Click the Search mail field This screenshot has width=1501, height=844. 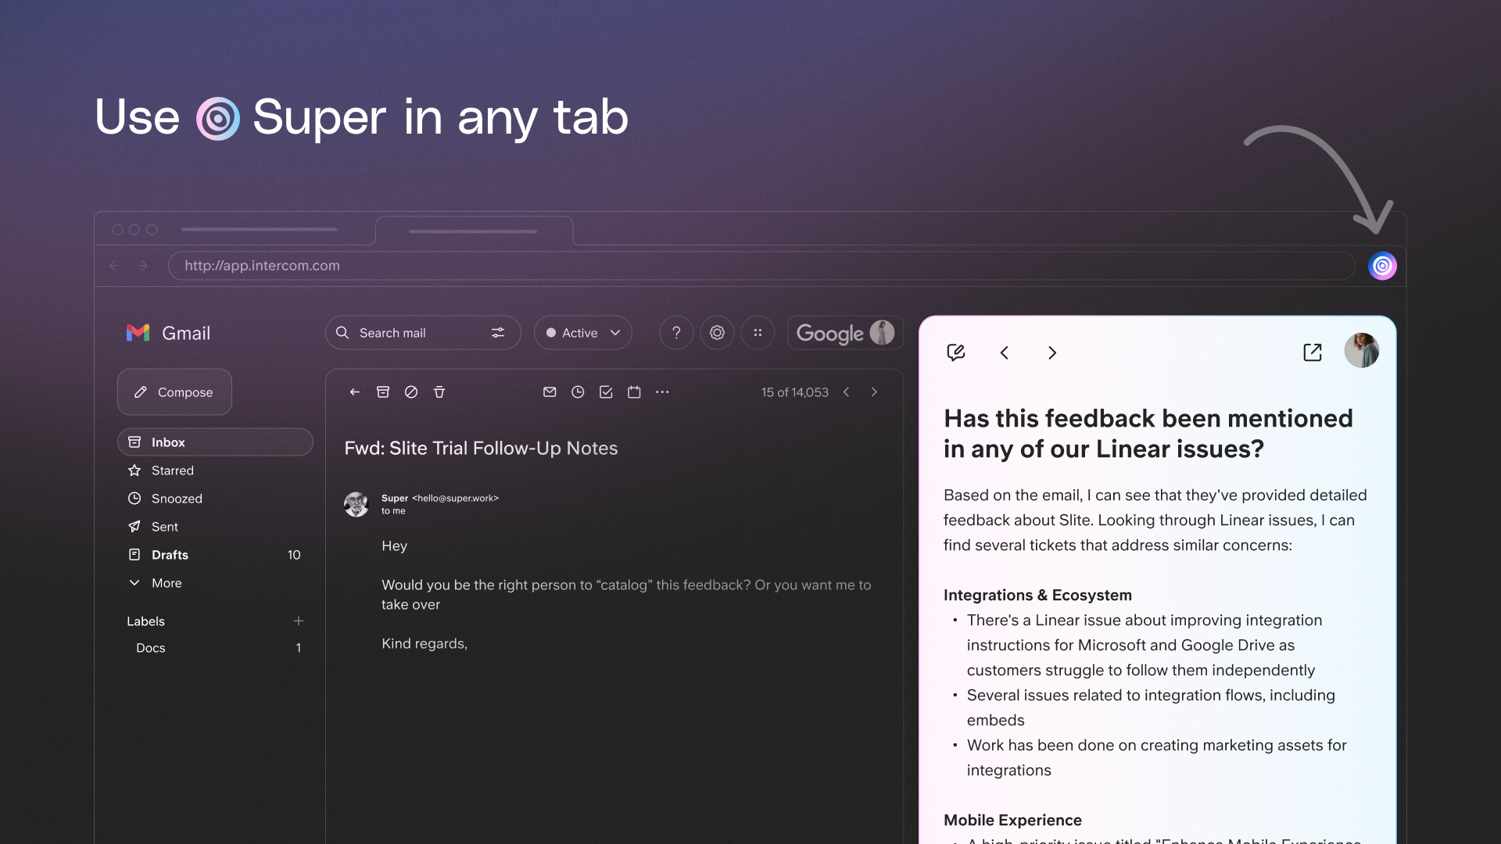(423, 333)
